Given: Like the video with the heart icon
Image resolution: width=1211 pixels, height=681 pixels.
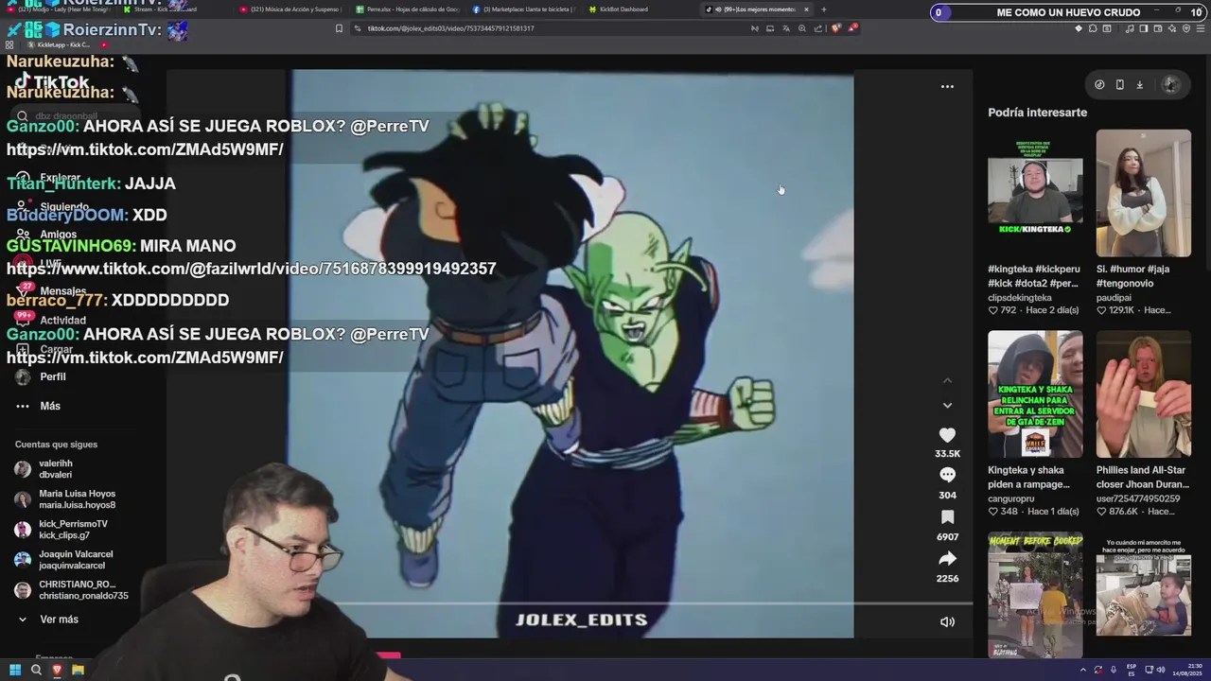Looking at the screenshot, I should [x=947, y=435].
